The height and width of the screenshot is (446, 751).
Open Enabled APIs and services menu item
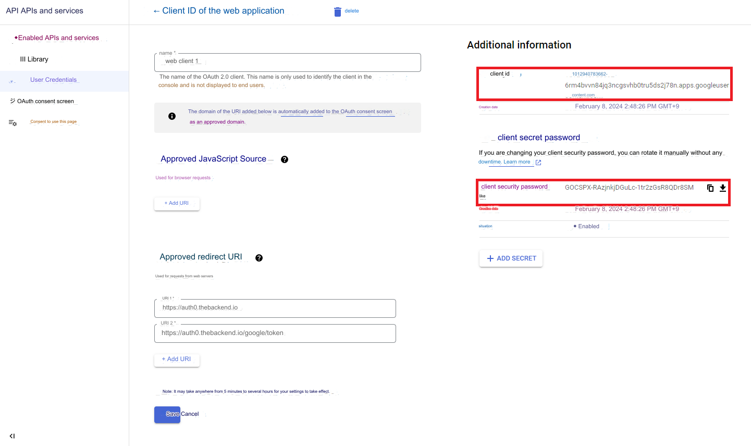(58, 38)
